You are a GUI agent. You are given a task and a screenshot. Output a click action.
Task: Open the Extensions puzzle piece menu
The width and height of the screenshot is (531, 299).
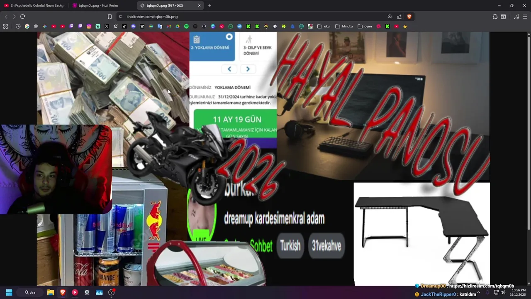tap(495, 17)
